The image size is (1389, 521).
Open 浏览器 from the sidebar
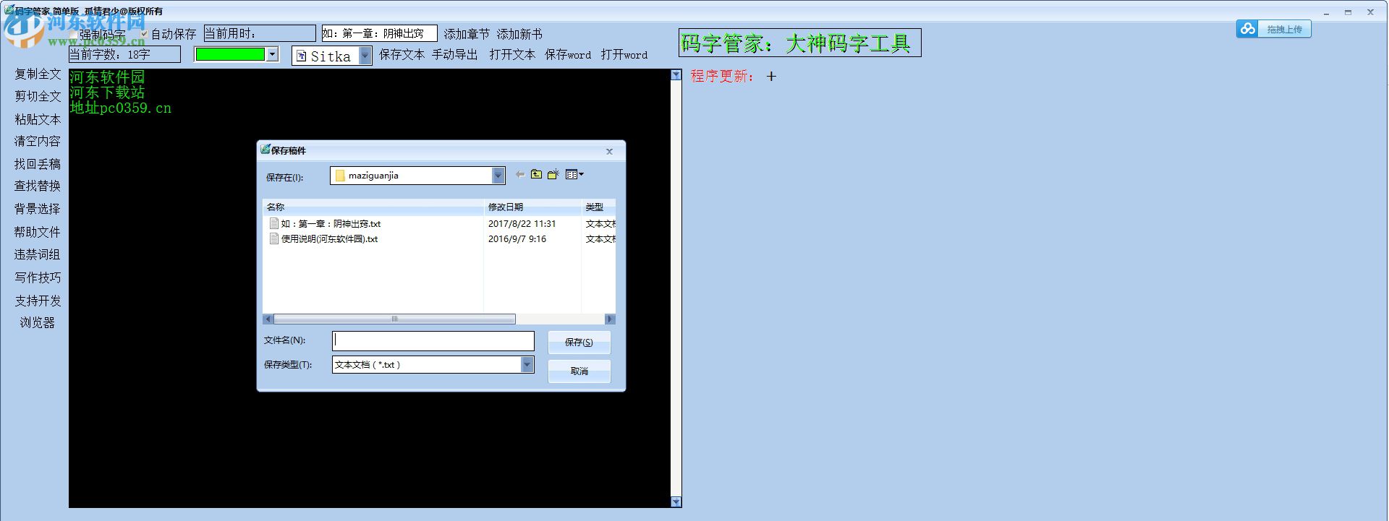(x=38, y=322)
